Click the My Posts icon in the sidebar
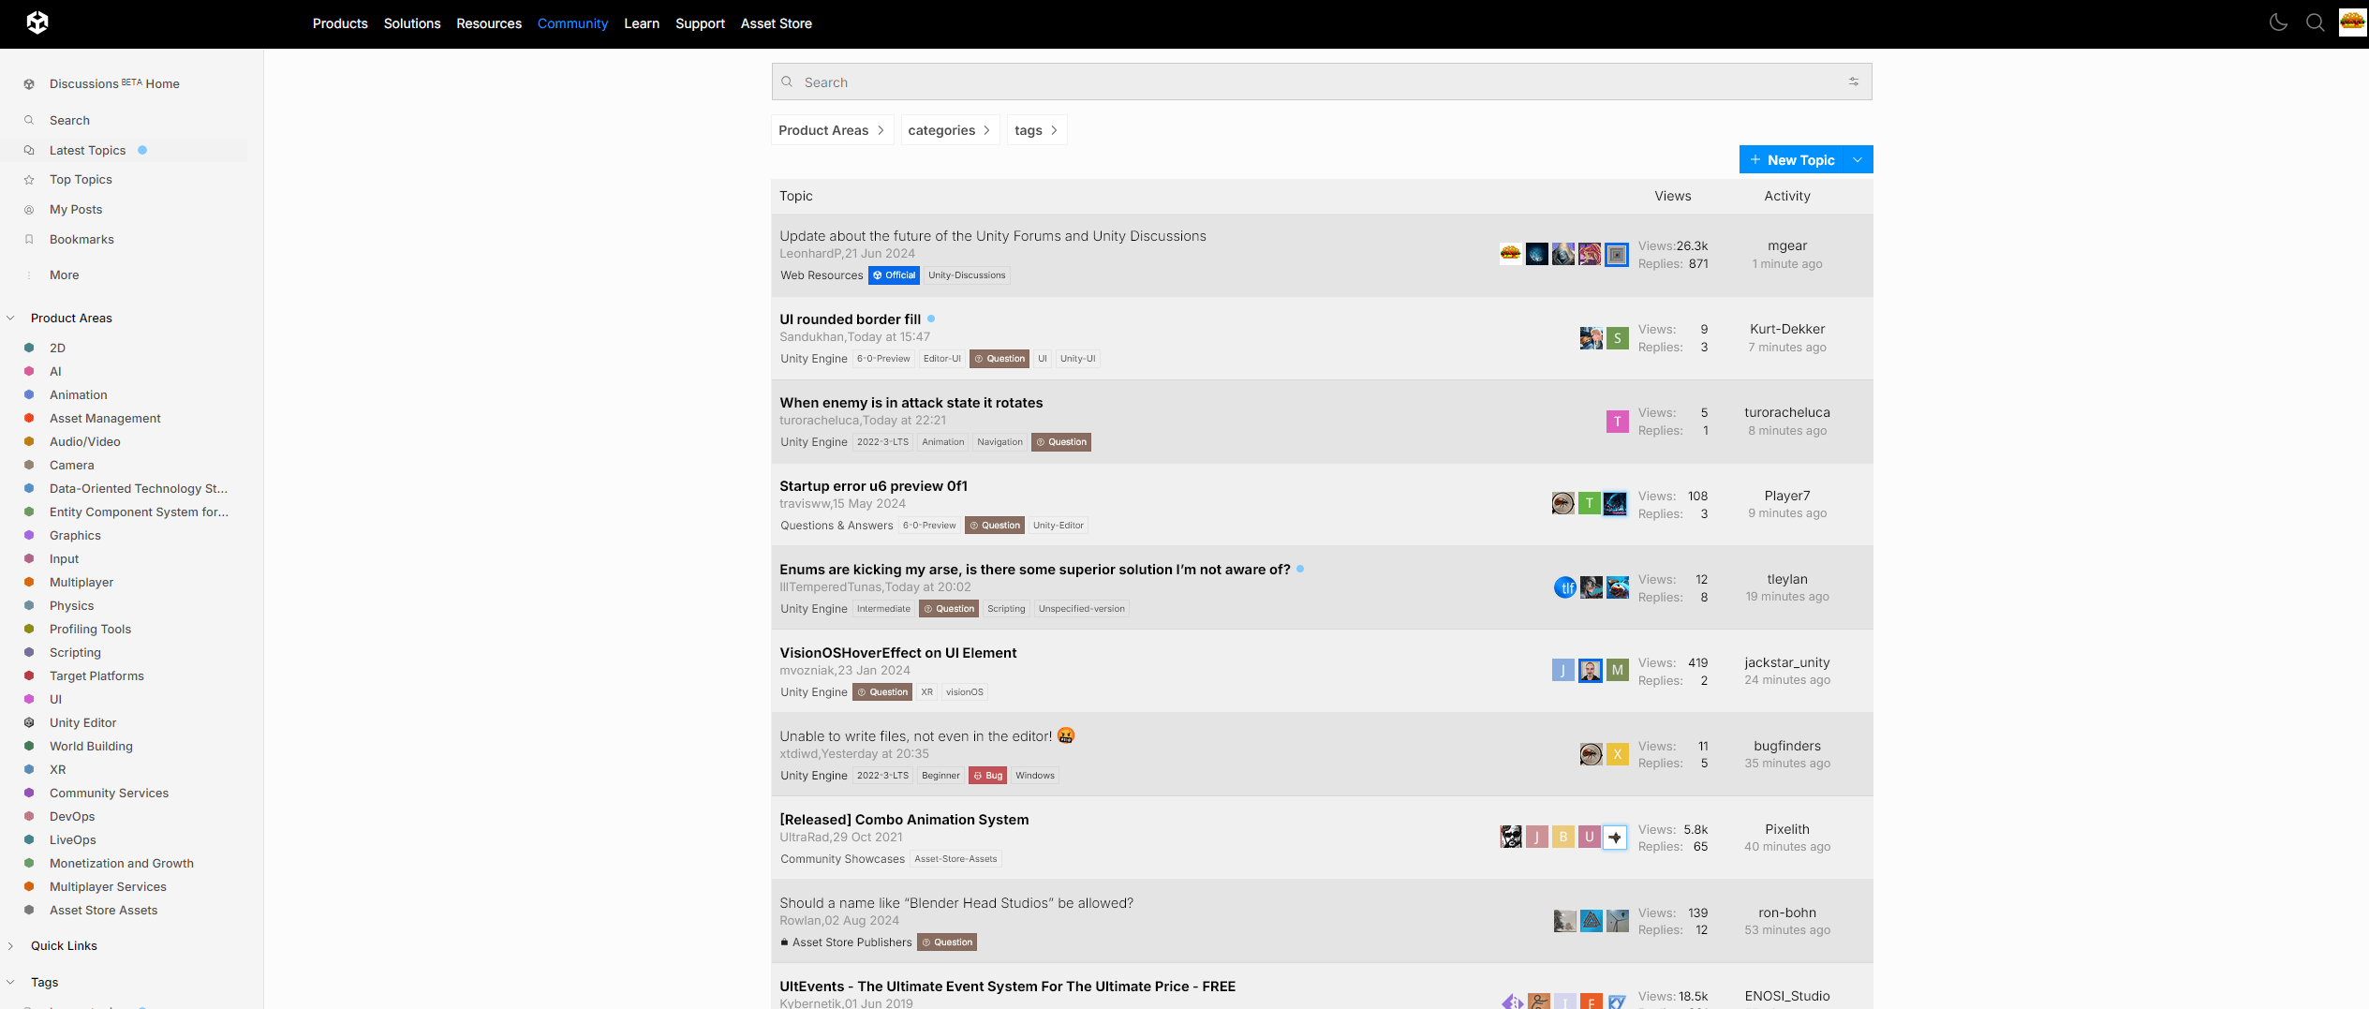2369x1009 pixels. pos(29,210)
